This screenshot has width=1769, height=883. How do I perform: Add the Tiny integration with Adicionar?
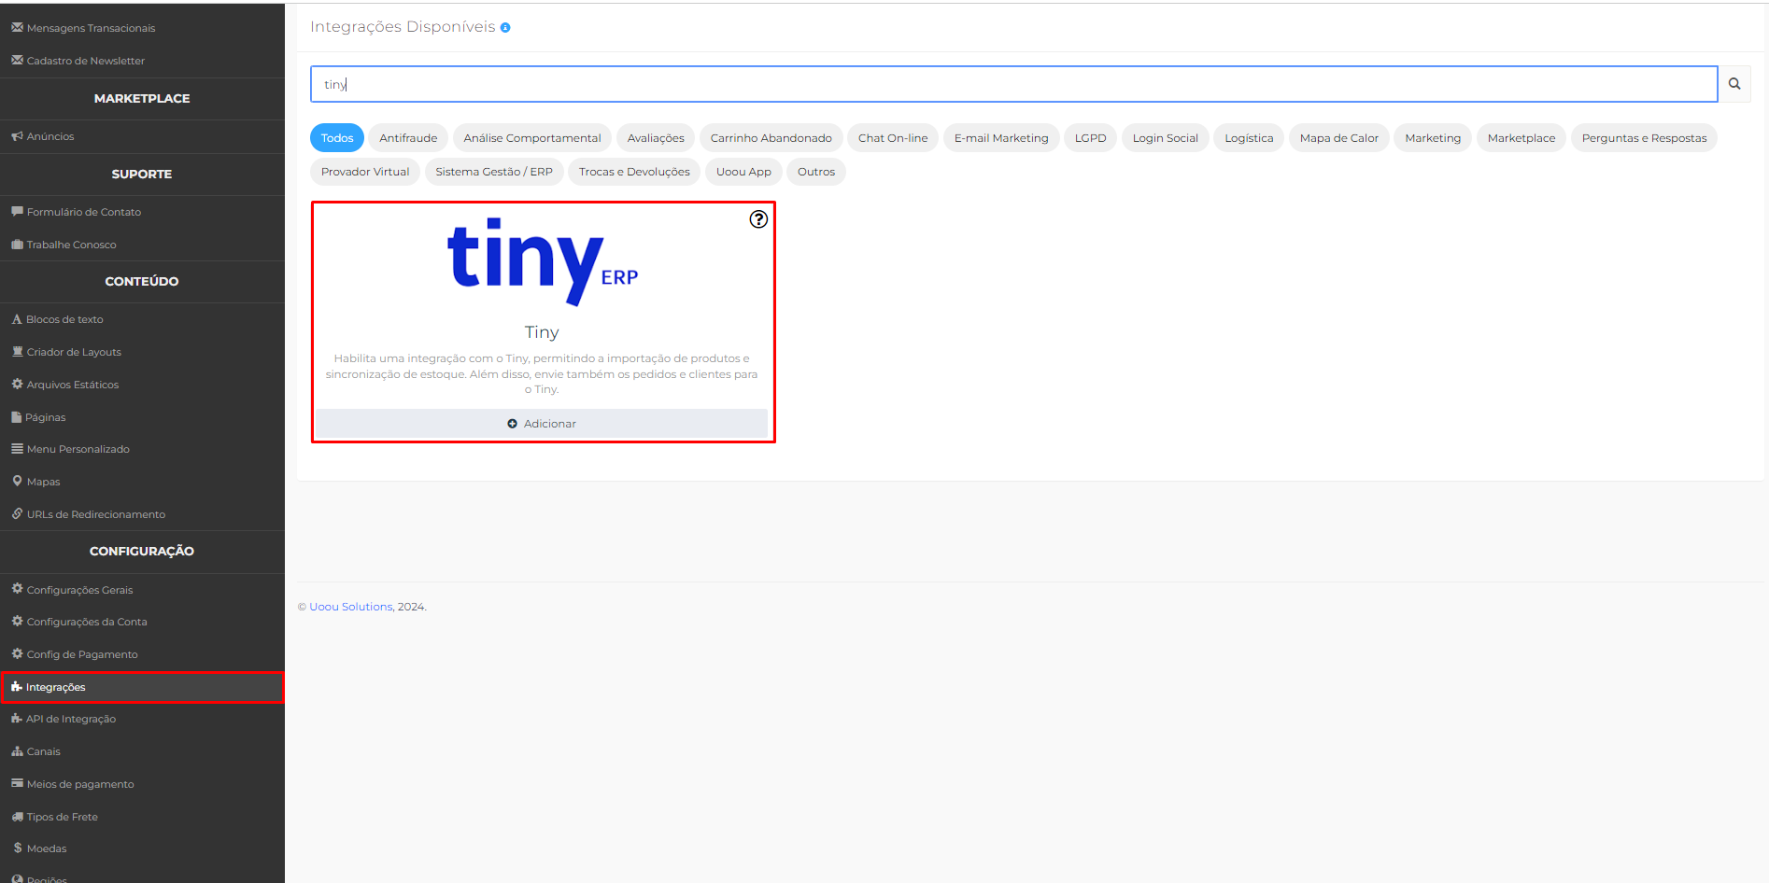pyautogui.click(x=542, y=424)
